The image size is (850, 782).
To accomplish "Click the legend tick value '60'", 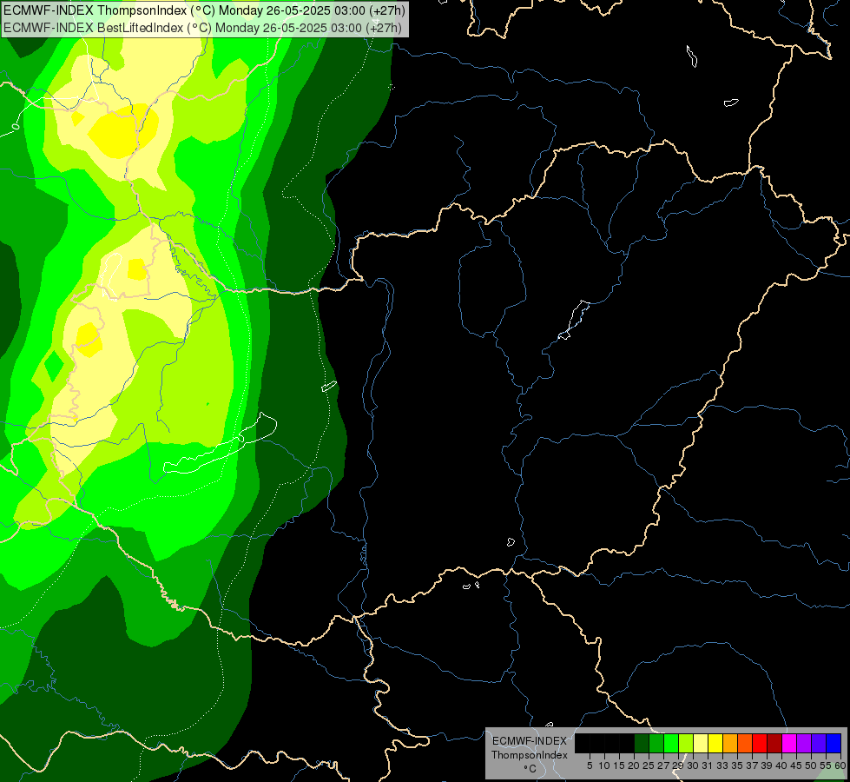I will click(x=840, y=765).
